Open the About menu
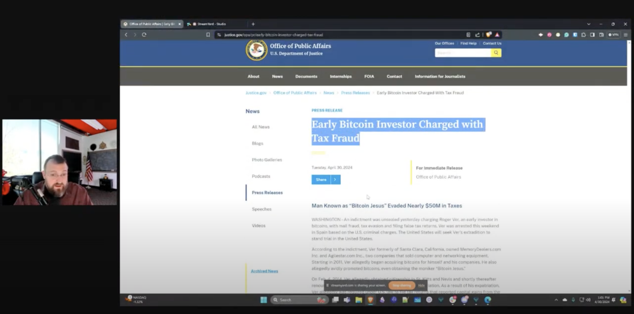Image resolution: width=634 pixels, height=314 pixels. [254, 77]
